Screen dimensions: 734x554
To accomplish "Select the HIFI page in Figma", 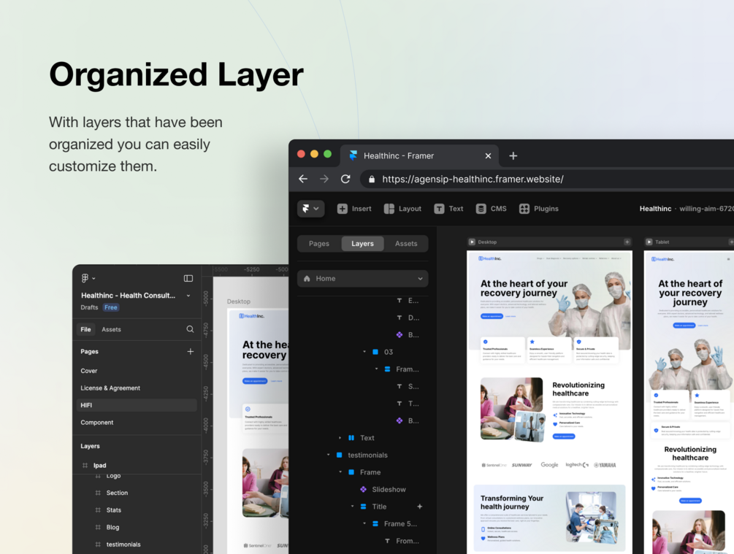I will click(137, 405).
